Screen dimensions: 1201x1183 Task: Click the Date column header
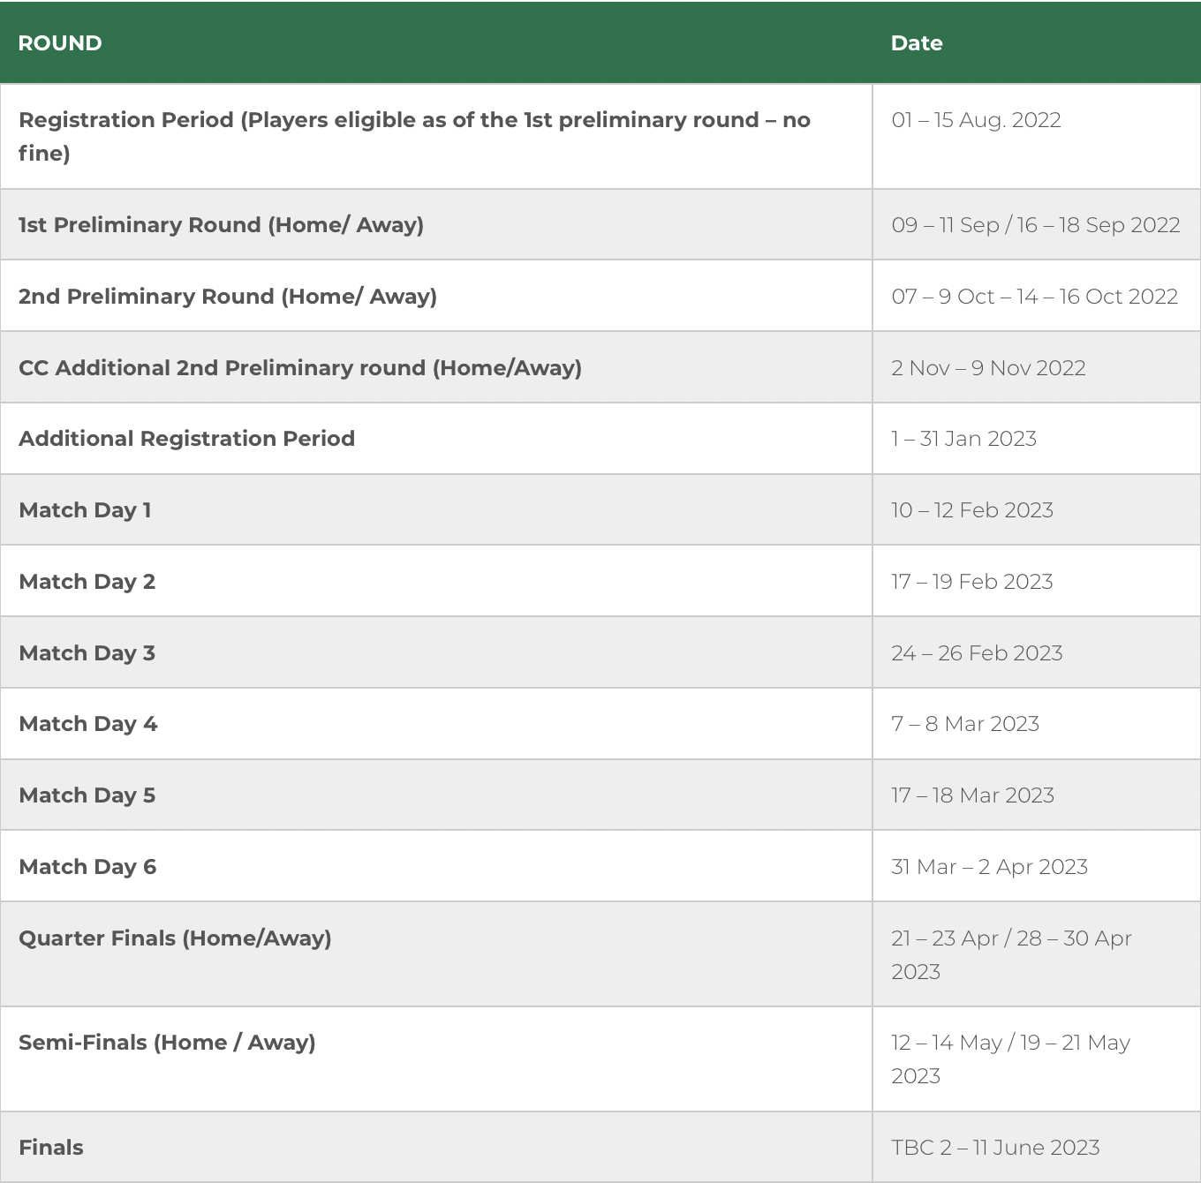916,43
